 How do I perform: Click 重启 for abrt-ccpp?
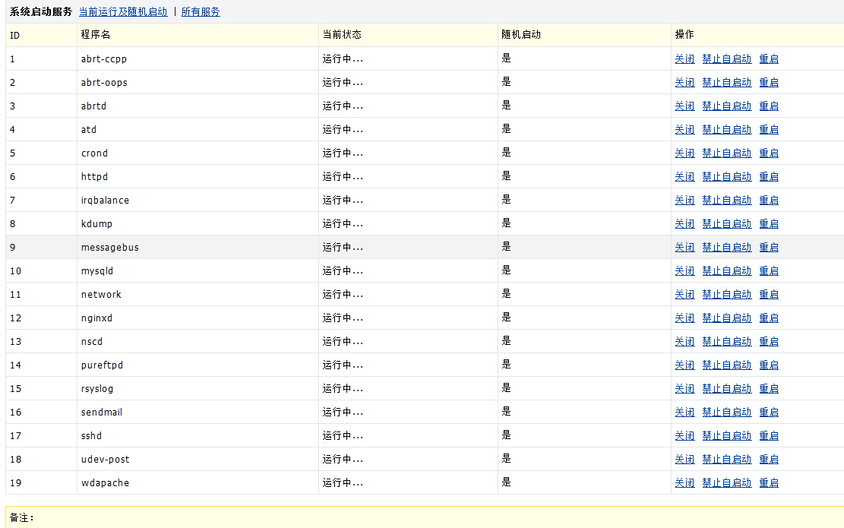tap(769, 58)
